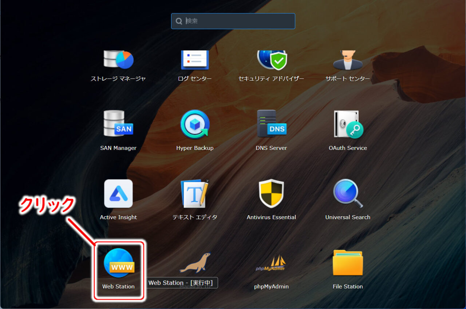The height and width of the screenshot is (309, 466).
Task: Launch Log Center (ログ センター) icon
Action: pos(195,60)
